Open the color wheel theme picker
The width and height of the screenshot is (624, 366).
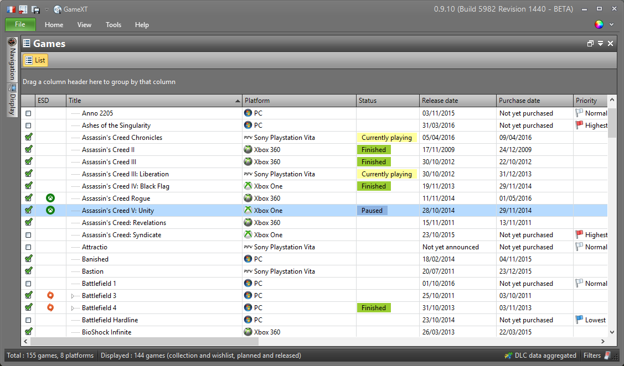click(x=599, y=24)
